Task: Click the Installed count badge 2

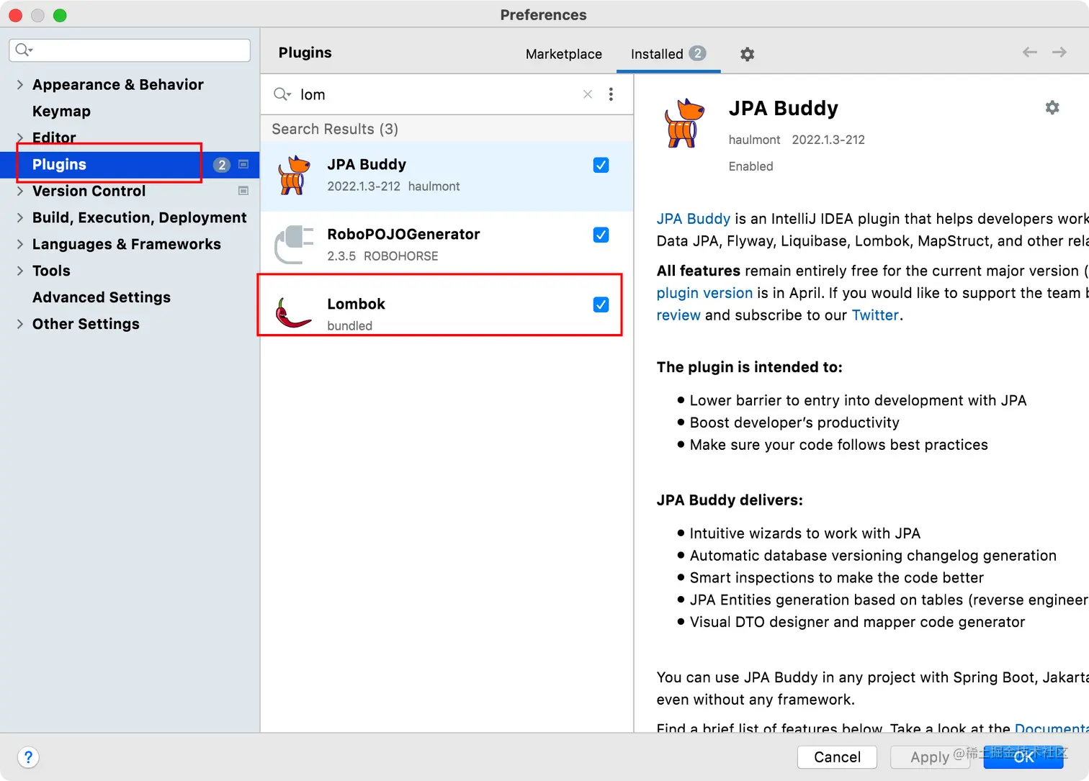Action: pos(697,53)
